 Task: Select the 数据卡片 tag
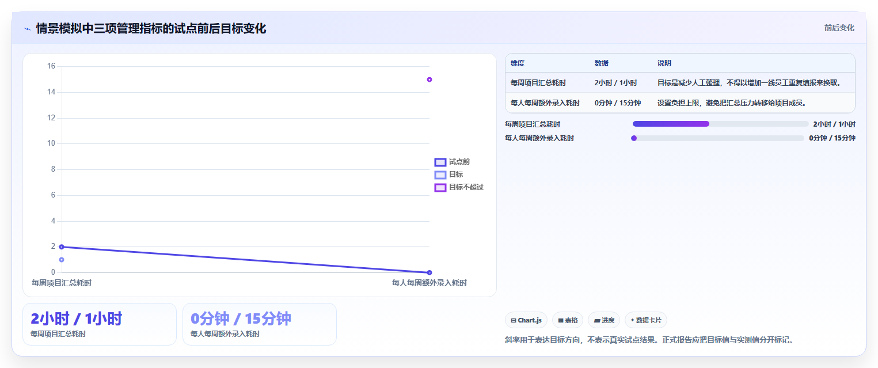tap(646, 320)
